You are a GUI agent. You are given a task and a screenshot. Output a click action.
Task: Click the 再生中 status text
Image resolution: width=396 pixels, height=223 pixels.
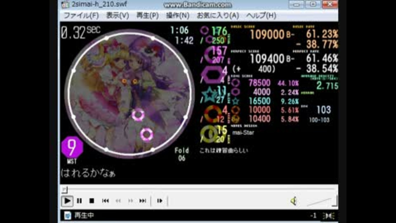[84, 216]
